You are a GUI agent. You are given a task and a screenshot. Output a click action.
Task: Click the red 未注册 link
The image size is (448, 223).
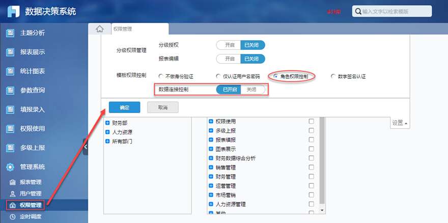(x=334, y=12)
